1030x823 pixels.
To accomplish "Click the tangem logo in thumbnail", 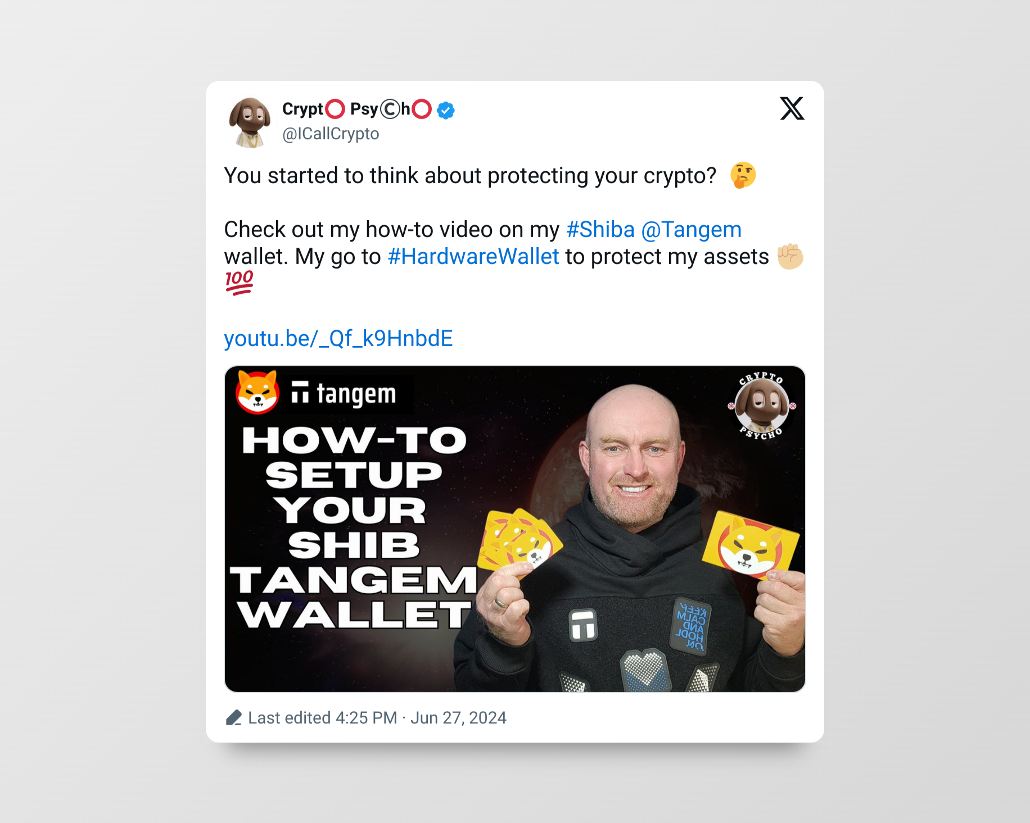I will [344, 394].
